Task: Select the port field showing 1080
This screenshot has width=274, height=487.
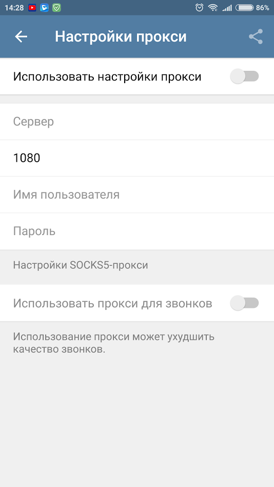Action: click(x=137, y=158)
